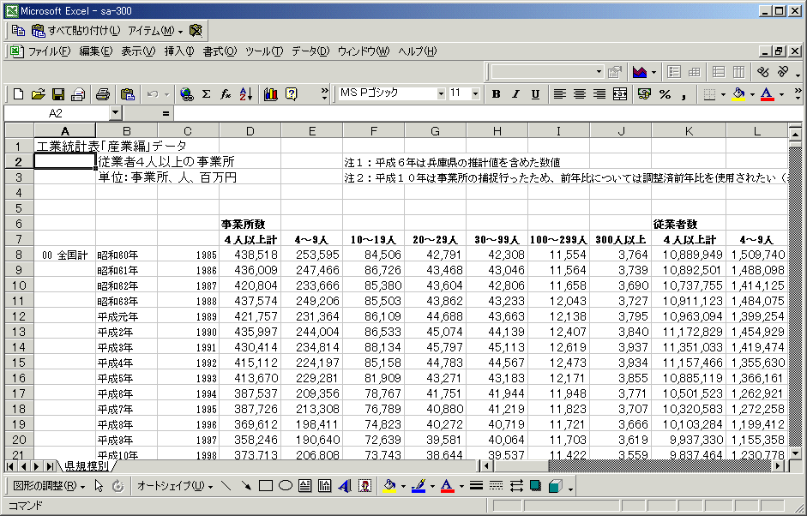
Task: Open the アイテム(M) clipboard dropdown
Action: (x=155, y=31)
